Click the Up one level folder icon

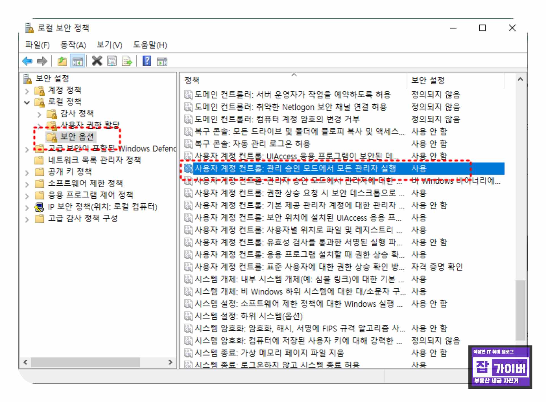[x=62, y=61]
